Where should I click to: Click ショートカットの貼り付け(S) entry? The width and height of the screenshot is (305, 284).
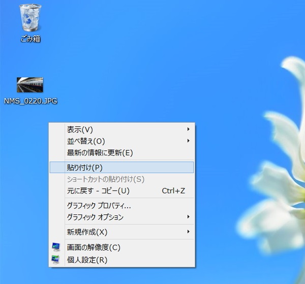tap(122, 179)
